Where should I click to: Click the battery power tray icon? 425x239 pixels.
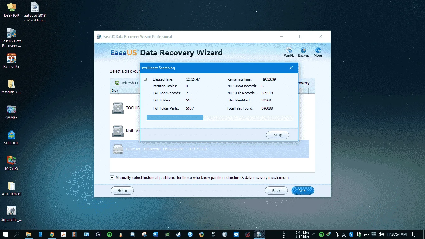pyautogui.click(x=366, y=234)
